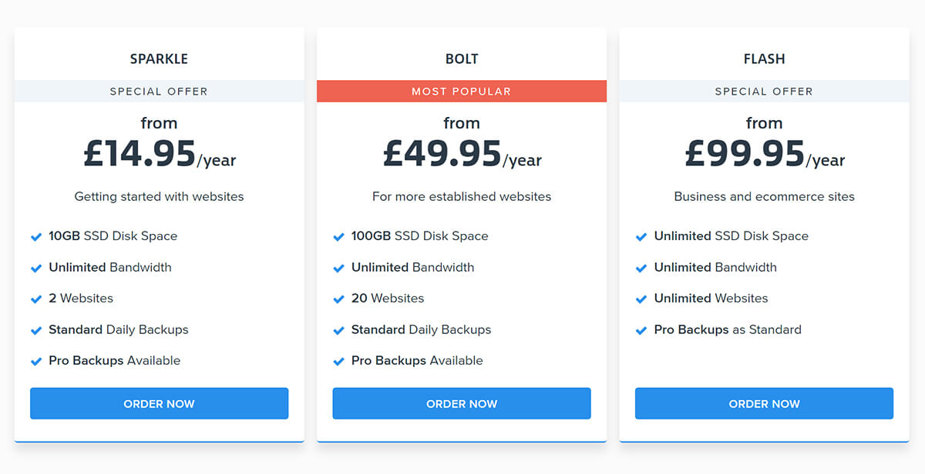Click checkmark next to Unlimited Websites
This screenshot has height=474, width=925.
(x=641, y=299)
